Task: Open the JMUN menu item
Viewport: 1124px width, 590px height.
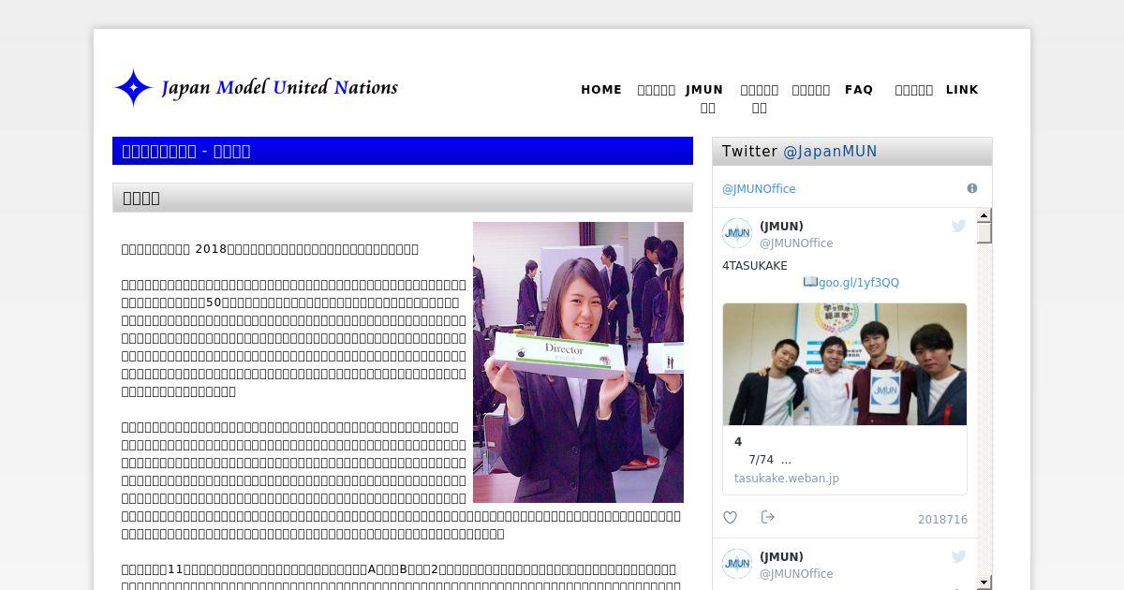Action: [704, 98]
